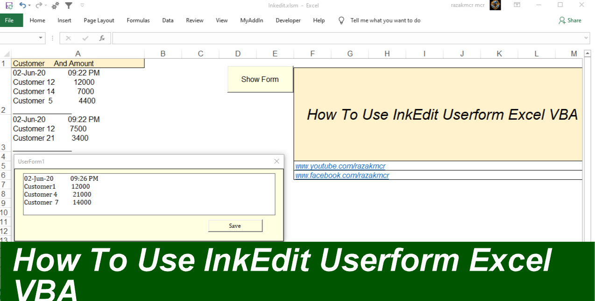Click the Insert Function fx icon

tap(102, 38)
